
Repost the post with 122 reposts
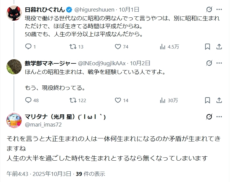[73, 100]
